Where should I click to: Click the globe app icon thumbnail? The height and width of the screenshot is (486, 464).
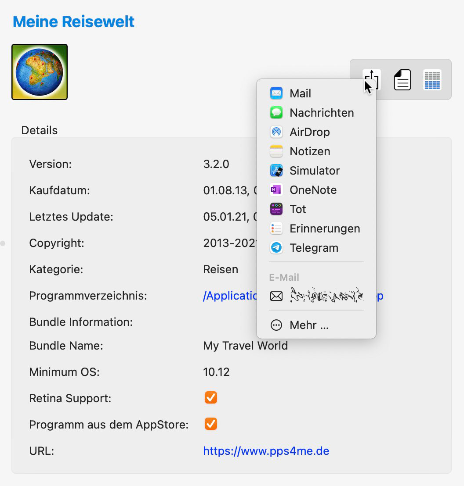[40, 72]
